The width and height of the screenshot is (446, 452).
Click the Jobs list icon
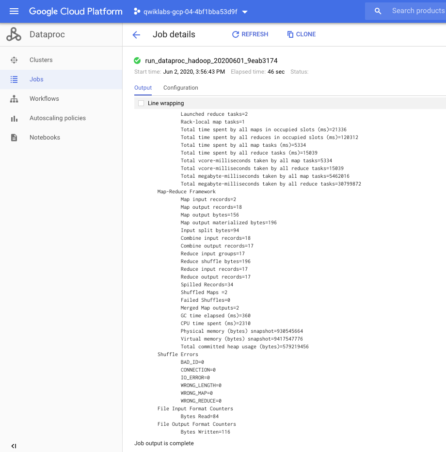14,79
